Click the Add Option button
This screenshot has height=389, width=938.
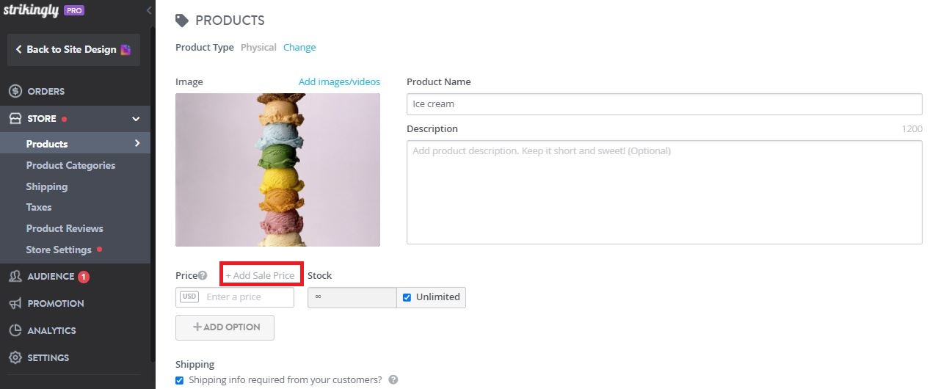point(225,327)
